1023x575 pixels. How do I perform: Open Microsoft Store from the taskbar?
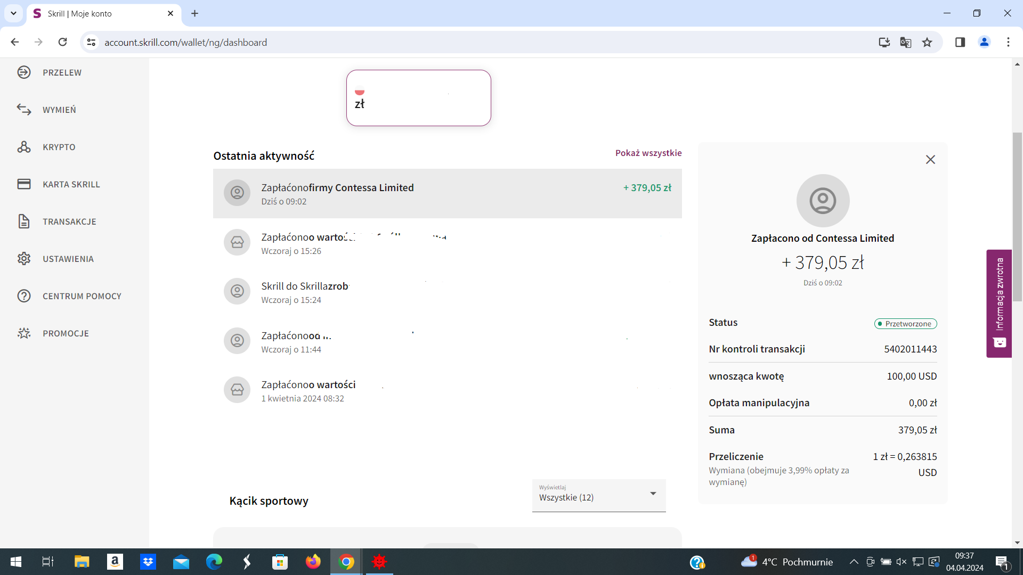tap(280, 562)
